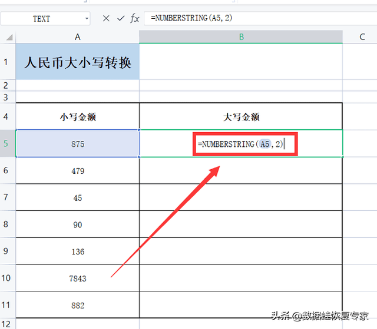377x329 pixels.
Task: Click in the formula bar input
Action: coord(260,18)
